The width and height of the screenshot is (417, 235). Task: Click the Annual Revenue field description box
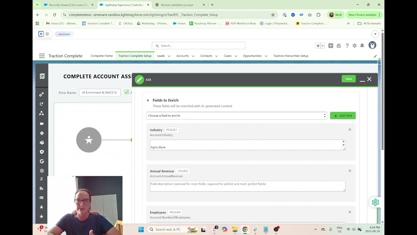tap(248, 186)
